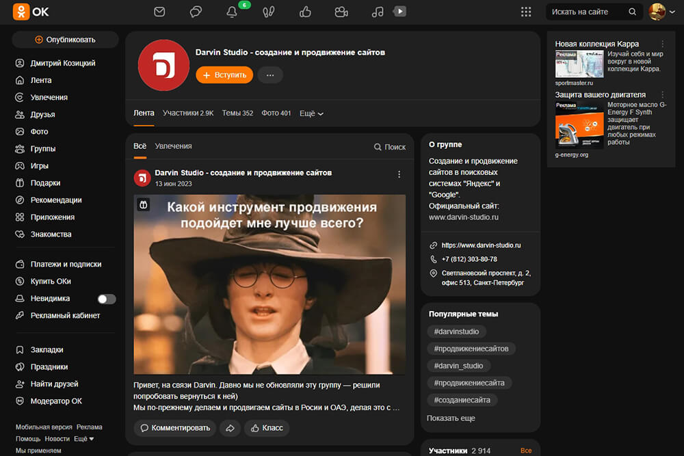Open the Все link next to Участники
684x456 pixels.
(525, 451)
